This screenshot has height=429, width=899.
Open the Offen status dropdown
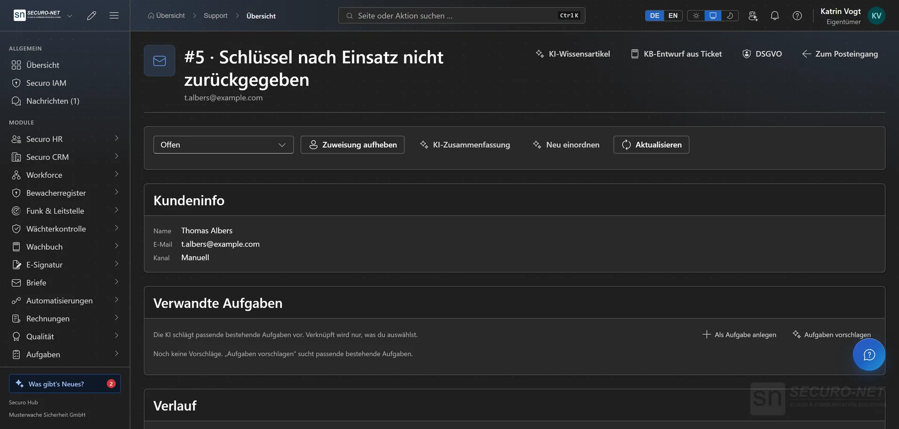pyautogui.click(x=223, y=145)
